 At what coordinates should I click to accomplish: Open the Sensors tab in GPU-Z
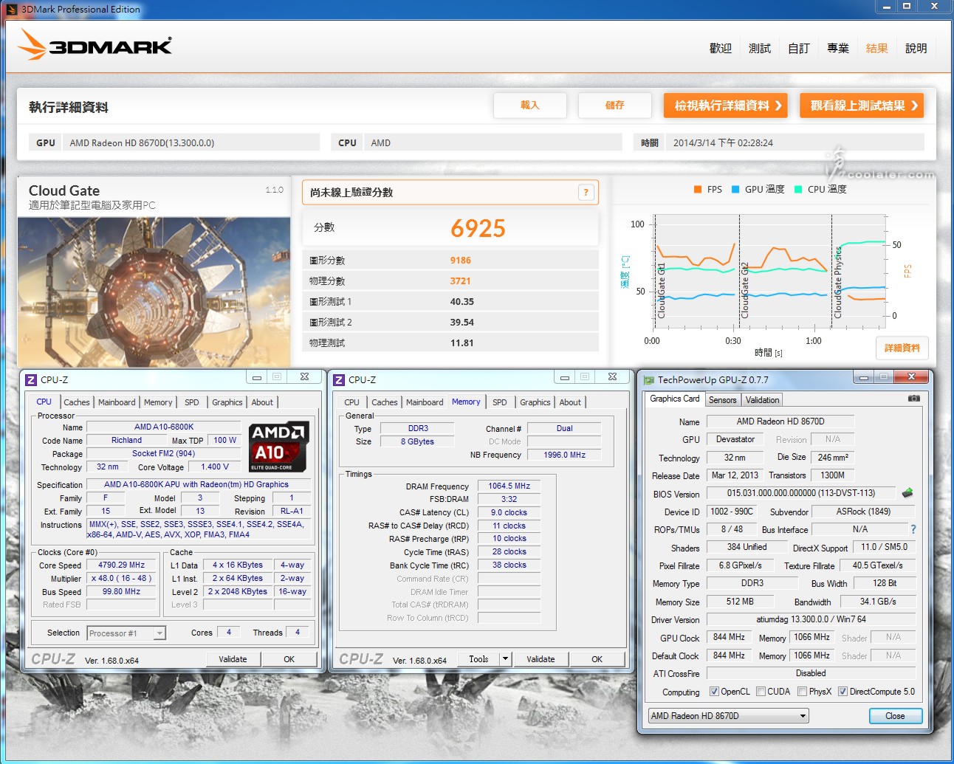point(723,399)
